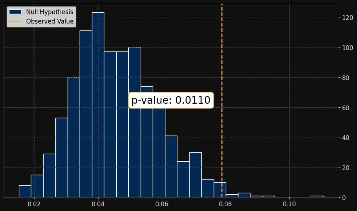The height and width of the screenshot is (211, 357).
Task: Click the 0.04 x-axis tick label
Action: coord(98,204)
